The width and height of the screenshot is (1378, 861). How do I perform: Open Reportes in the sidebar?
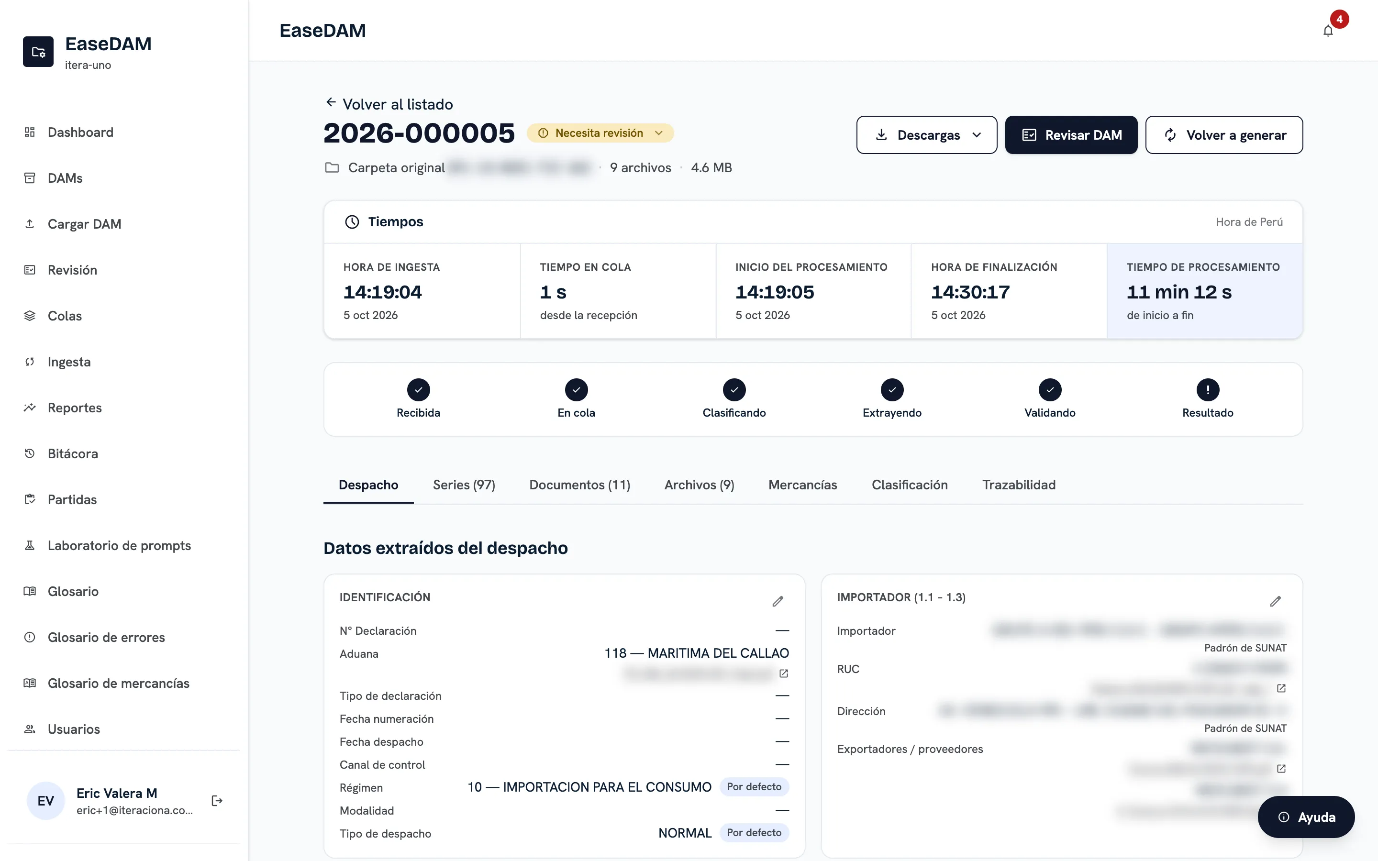coord(124,408)
